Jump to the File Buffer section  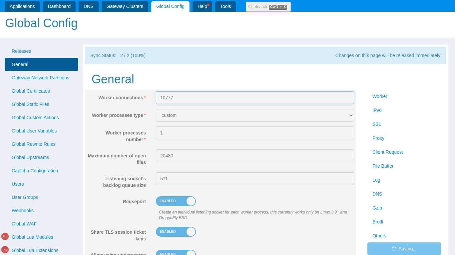coord(383,166)
